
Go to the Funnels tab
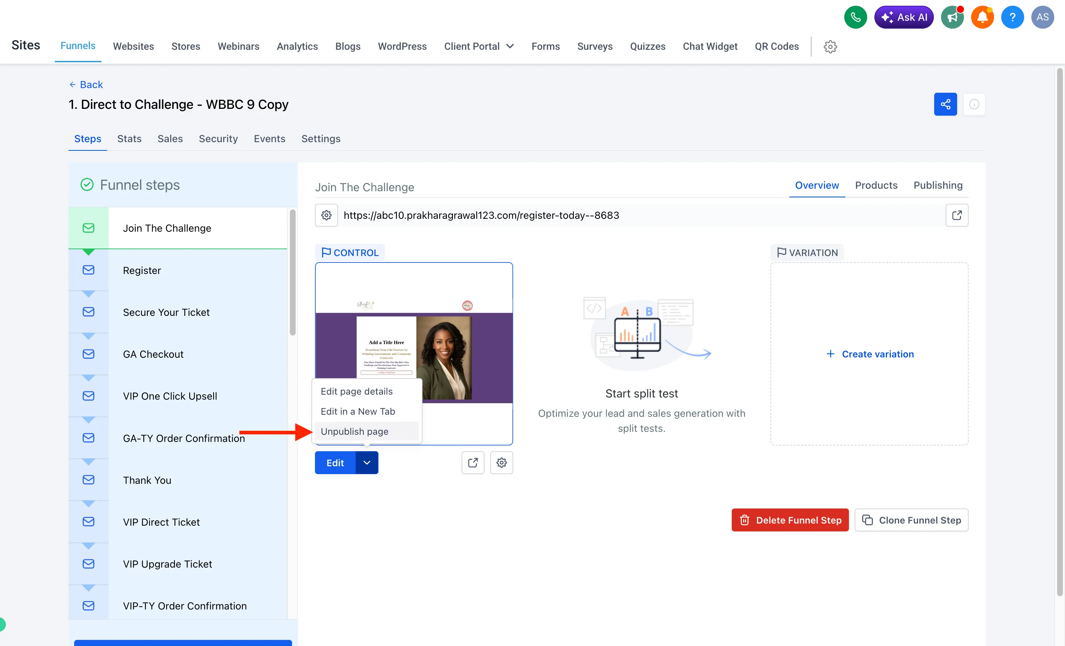(x=78, y=46)
